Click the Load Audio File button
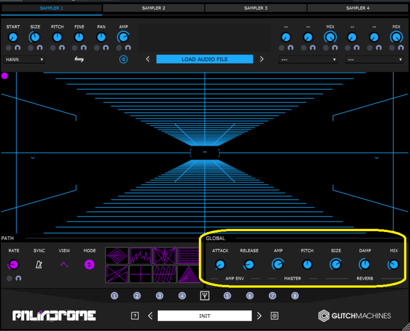This screenshot has height=331, width=410. click(204, 59)
